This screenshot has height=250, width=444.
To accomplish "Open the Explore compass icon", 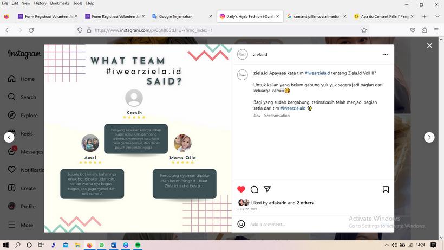I will 11,115.
